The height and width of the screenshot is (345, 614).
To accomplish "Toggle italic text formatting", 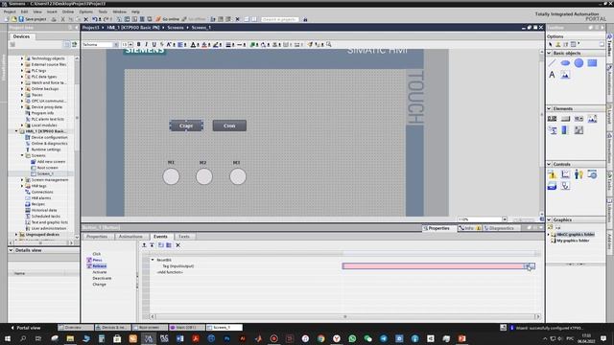I will (146, 45).
